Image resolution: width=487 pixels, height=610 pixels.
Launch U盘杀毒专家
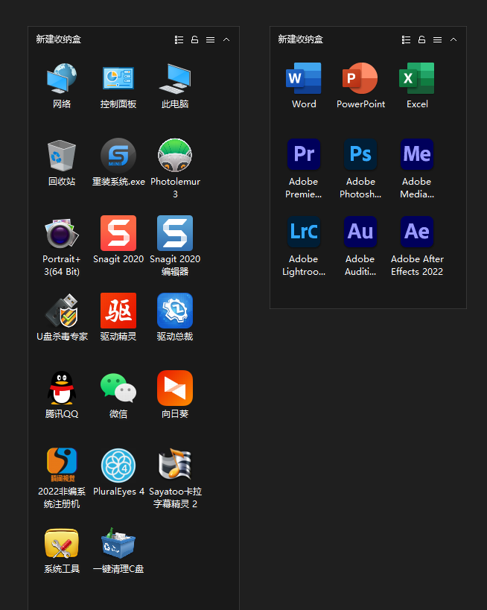coord(62,311)
